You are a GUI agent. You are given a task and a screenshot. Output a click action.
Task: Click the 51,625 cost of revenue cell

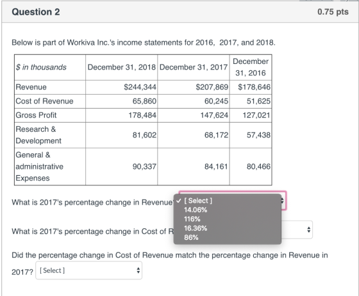[x=251, y=101]
